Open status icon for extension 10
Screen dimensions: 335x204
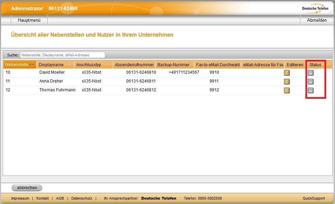pyautogui.click(x=311, y=73)
